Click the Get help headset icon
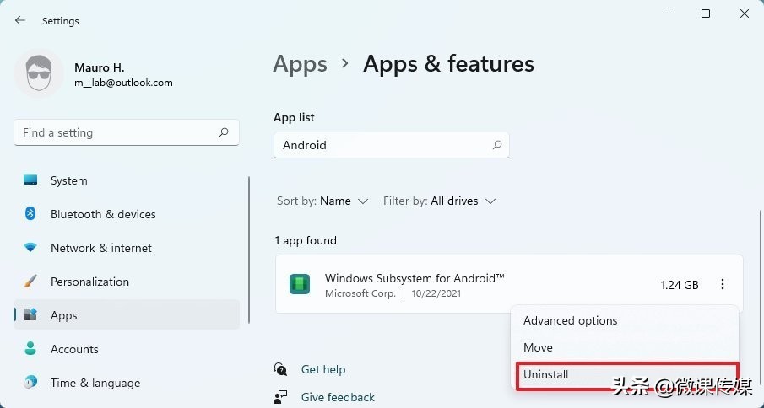This screenshot has height=408, width=764. point(280,369)
